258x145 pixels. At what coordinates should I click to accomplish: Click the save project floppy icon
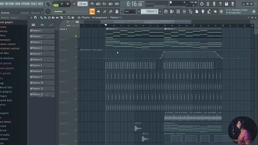click(x=227, y=4)
